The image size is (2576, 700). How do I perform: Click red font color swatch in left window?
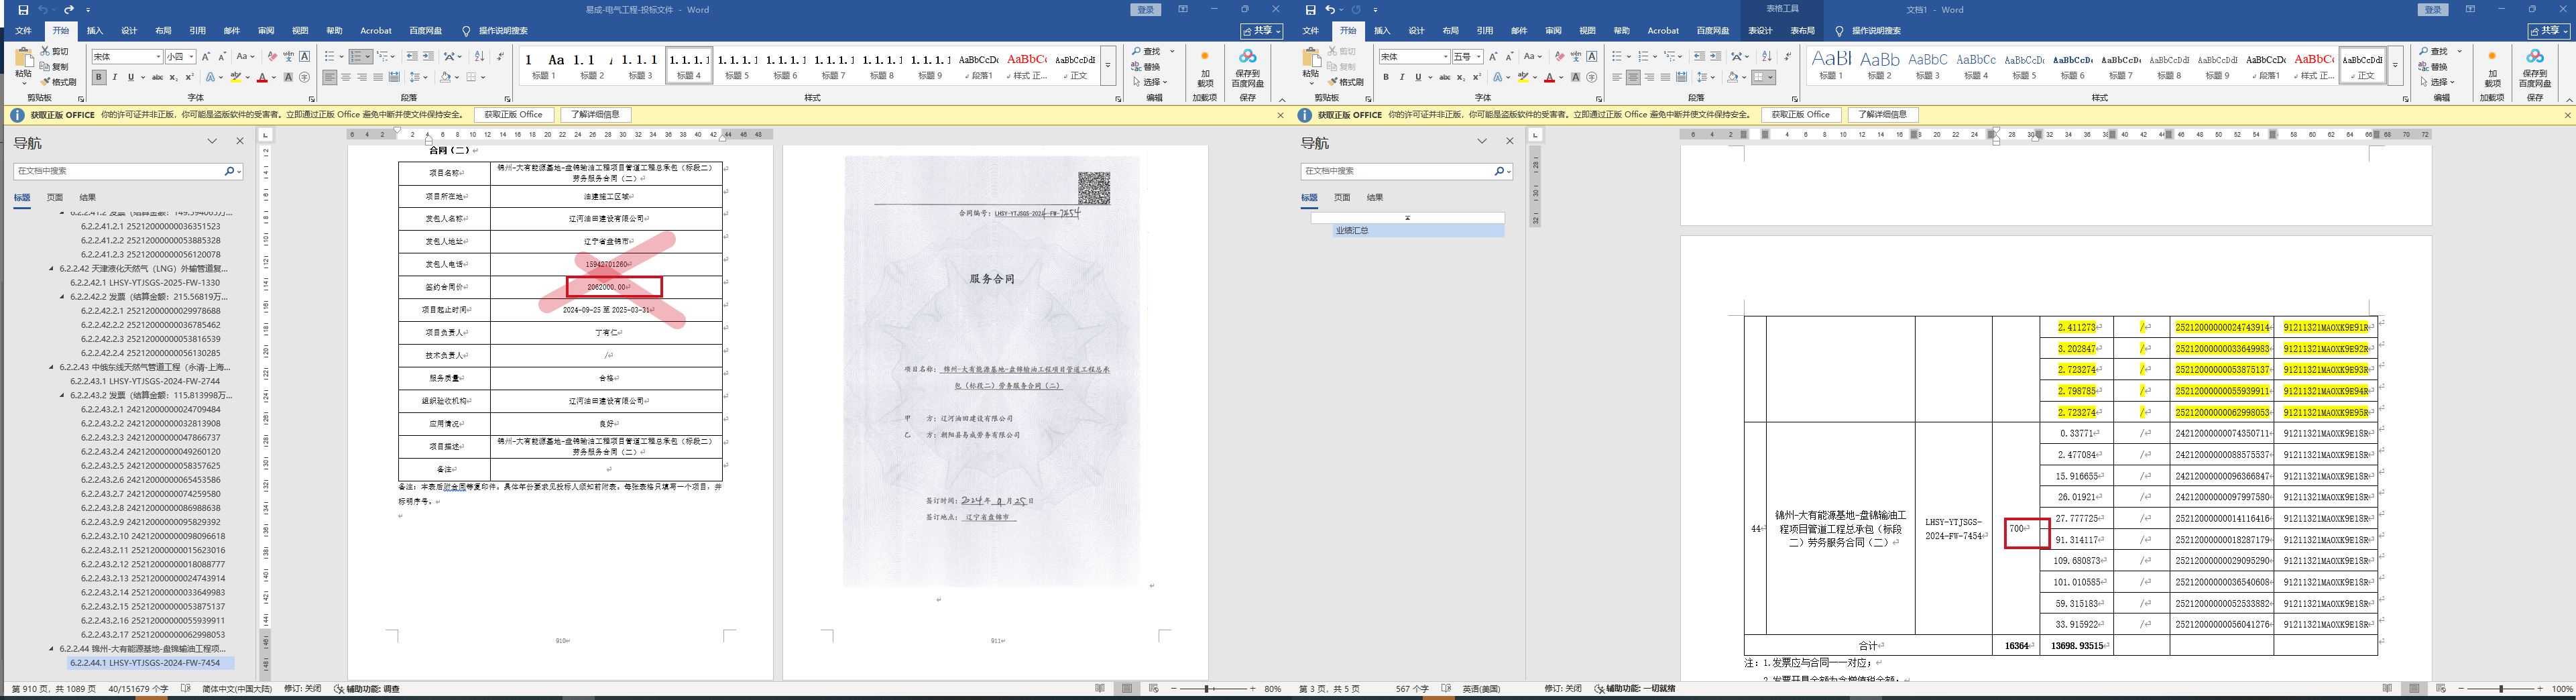coord(262,77)
